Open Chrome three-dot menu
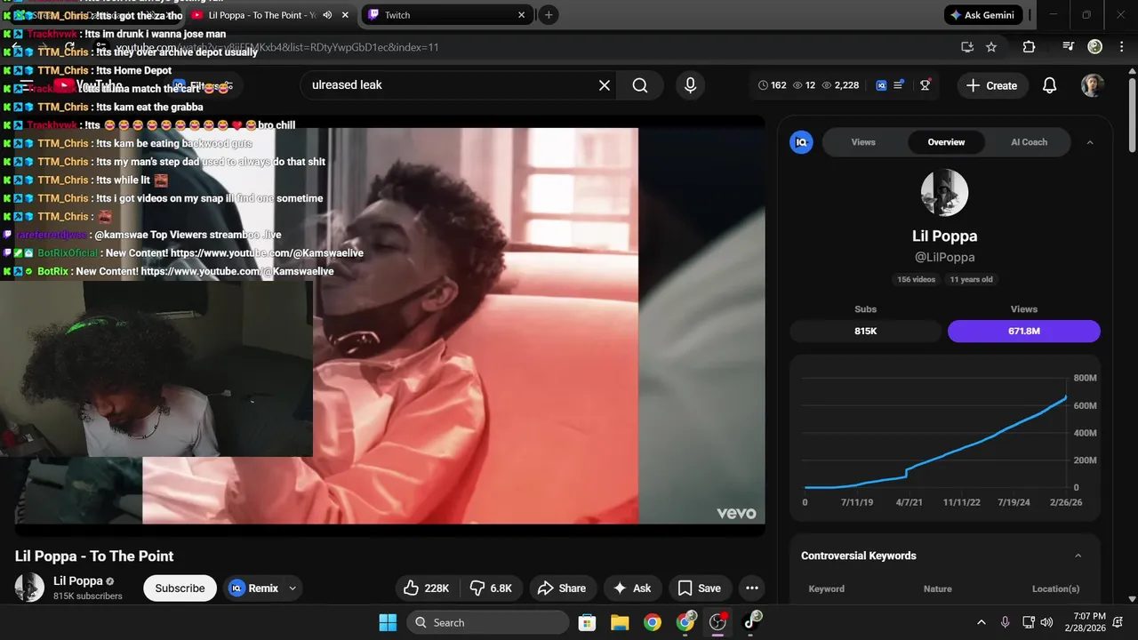The height and width of the screenshot is (640, 1138). 1122,47
